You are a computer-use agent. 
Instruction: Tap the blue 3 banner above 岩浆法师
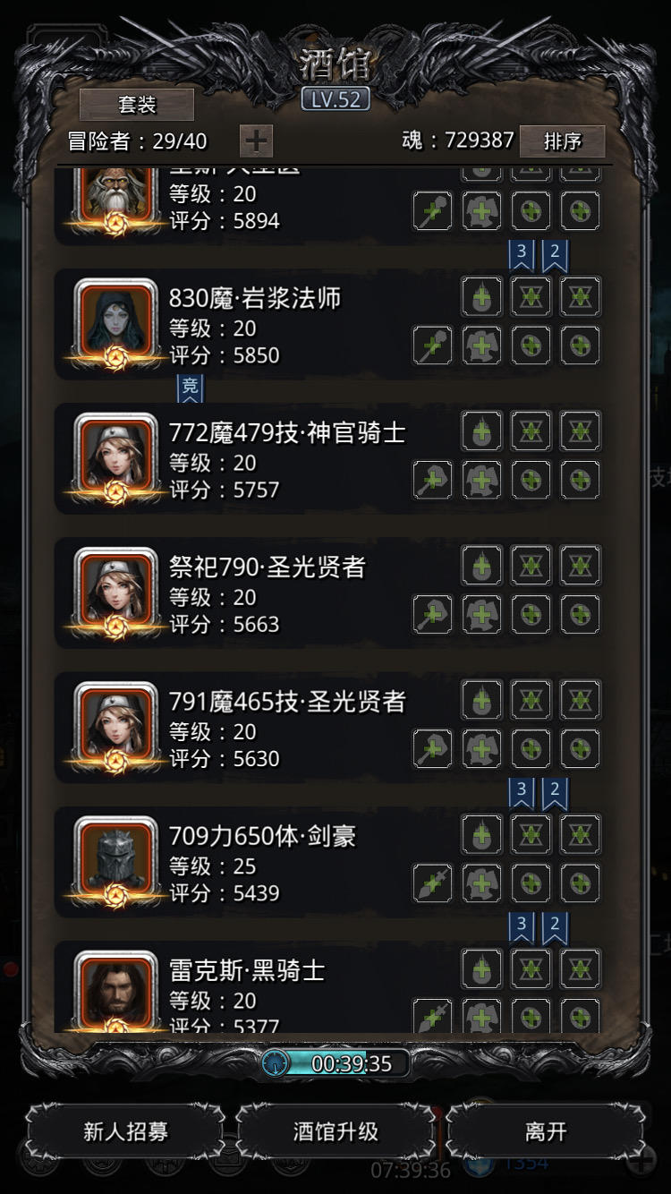pos(522,254)
